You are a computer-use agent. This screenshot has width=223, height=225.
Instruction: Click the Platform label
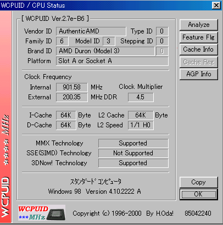coord(39,61)
